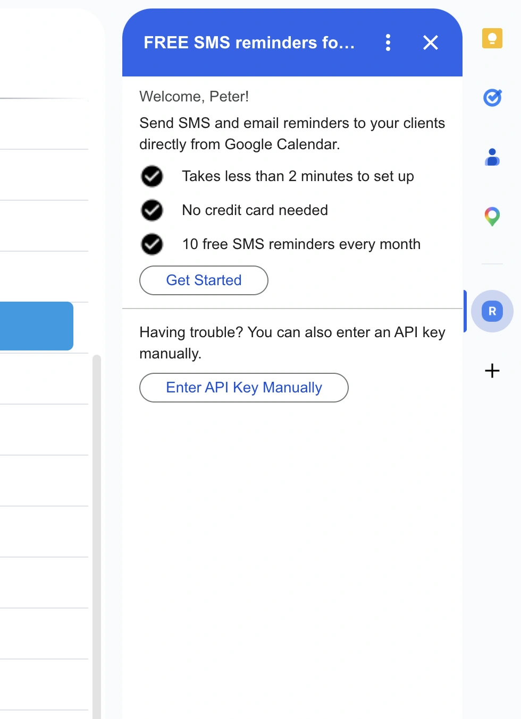The width and height of the screenshot is (521, 719).
Task: Close the FREE SMS reminders panel
Action: pos(431,42)
